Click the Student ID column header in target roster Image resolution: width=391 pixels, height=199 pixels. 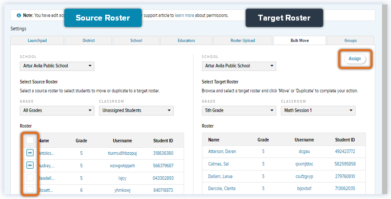345,140
